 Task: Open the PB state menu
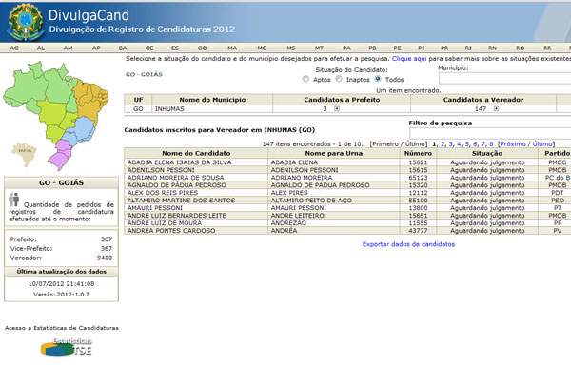[372, 48]
